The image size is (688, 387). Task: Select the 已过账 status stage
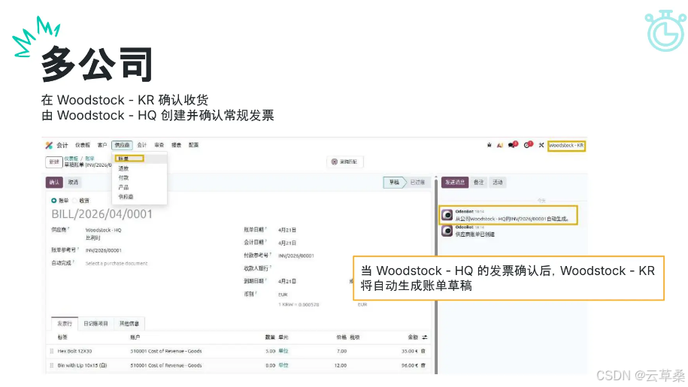pyautogui.click(x=417, y=183)
